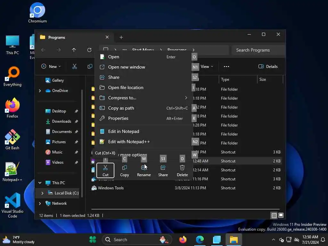Switch to details list view layout
The width and height of the screenshot is (328, 246).
pyautogui.click(x=274, y=215)
